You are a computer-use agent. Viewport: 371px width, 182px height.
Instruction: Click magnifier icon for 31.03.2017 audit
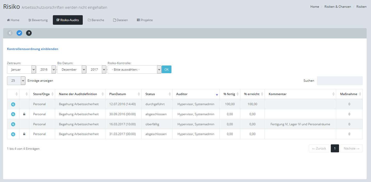pos(13,134)
